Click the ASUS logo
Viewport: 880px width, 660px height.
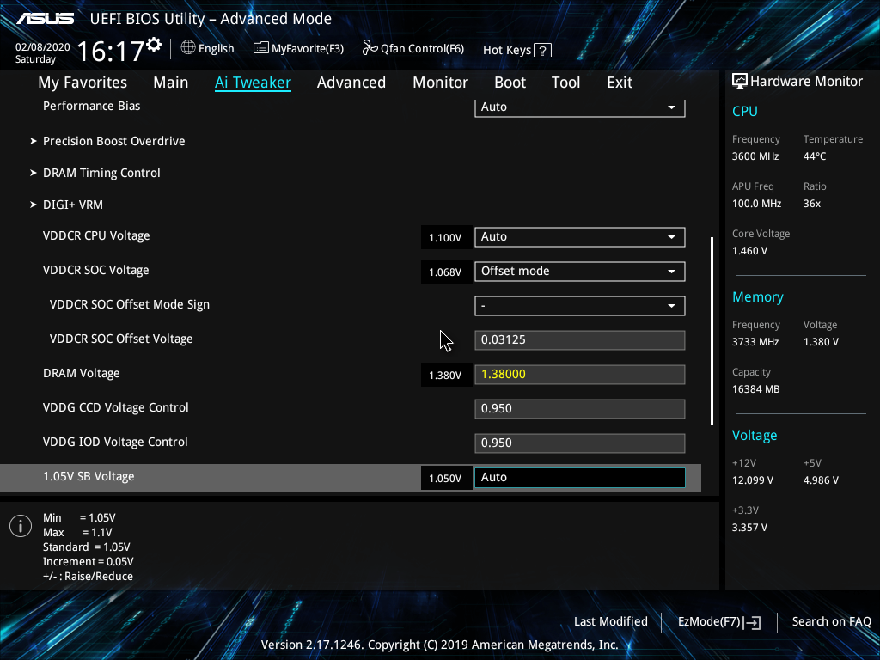45,19
